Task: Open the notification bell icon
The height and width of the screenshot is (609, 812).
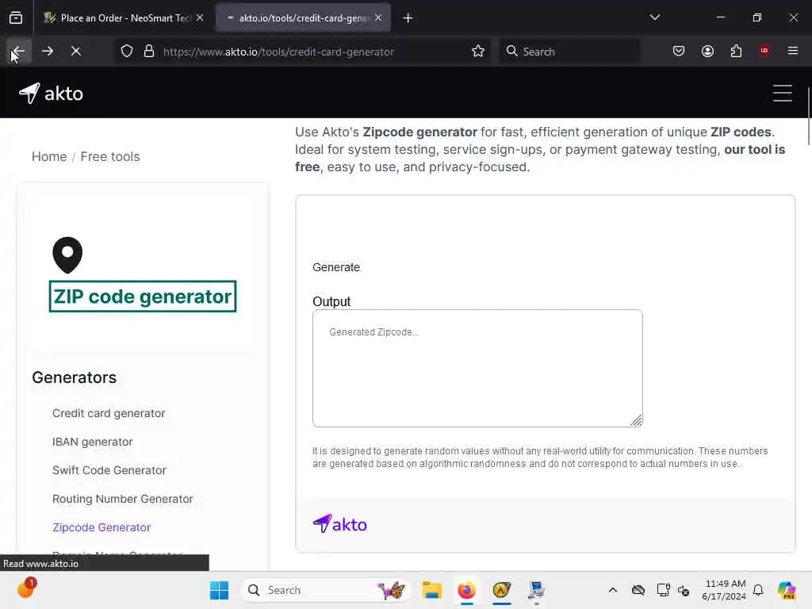Action: 758,590
